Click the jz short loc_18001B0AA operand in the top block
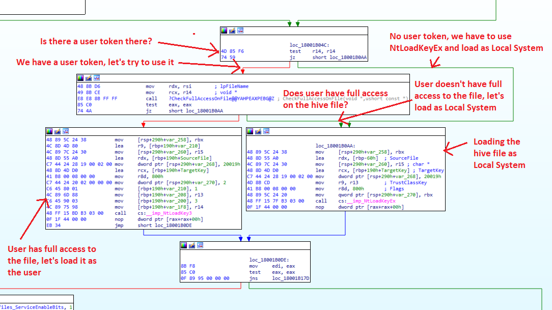This screenshot has height=310, width=552. [x=339, y=58]
